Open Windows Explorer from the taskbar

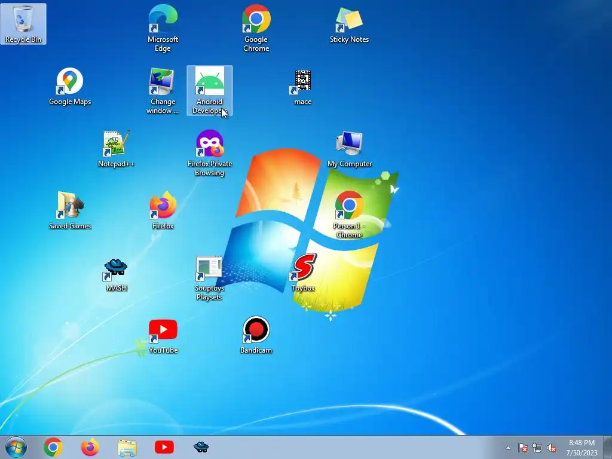coord(127,447)
